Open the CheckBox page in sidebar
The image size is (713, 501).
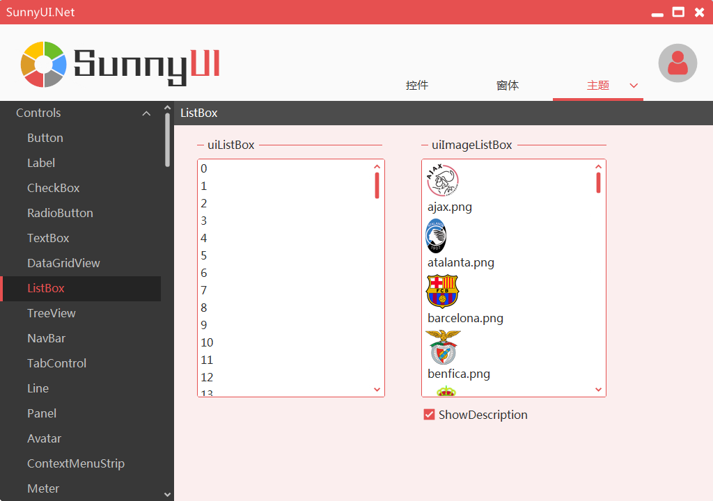click(81, 188)
